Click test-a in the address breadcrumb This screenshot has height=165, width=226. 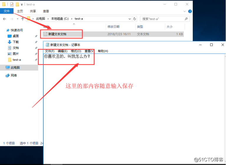(x=79, y=19)
